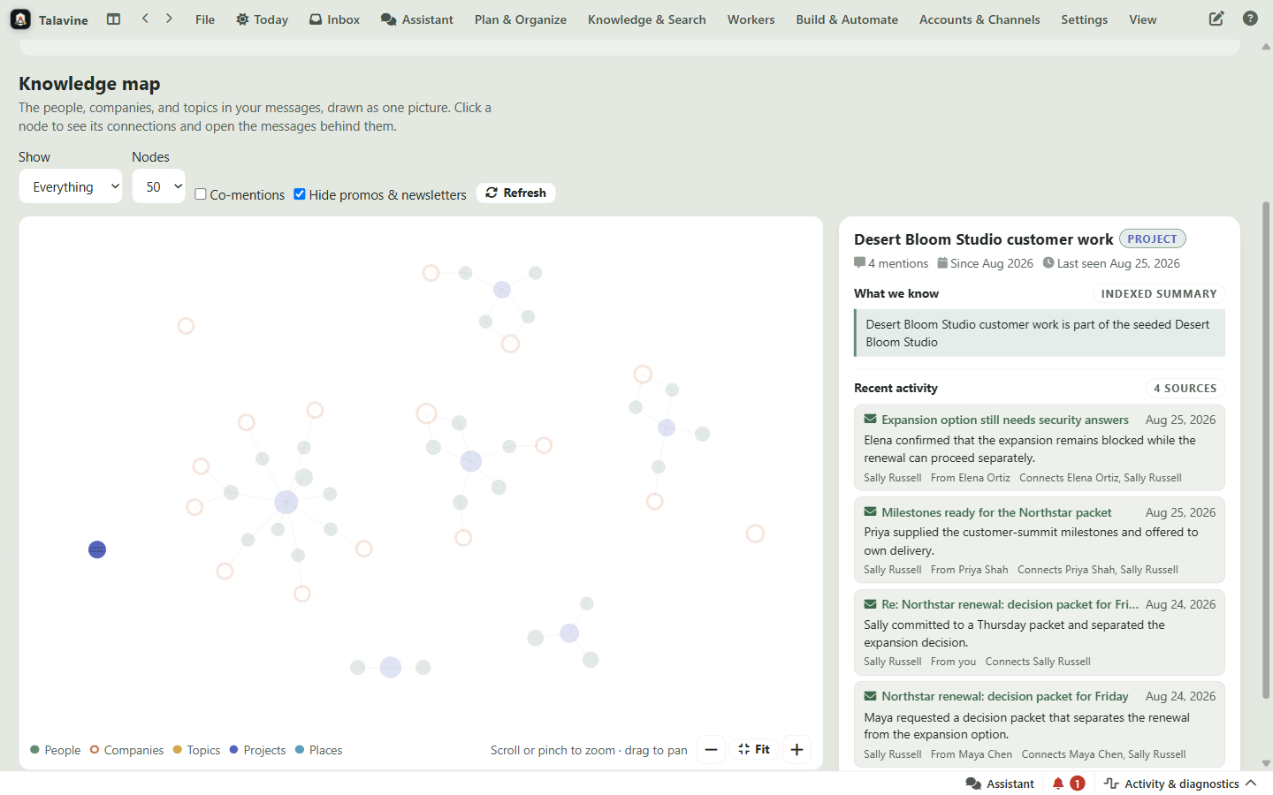
Task: Open the Nodes count dropdown
Action: 159,186
